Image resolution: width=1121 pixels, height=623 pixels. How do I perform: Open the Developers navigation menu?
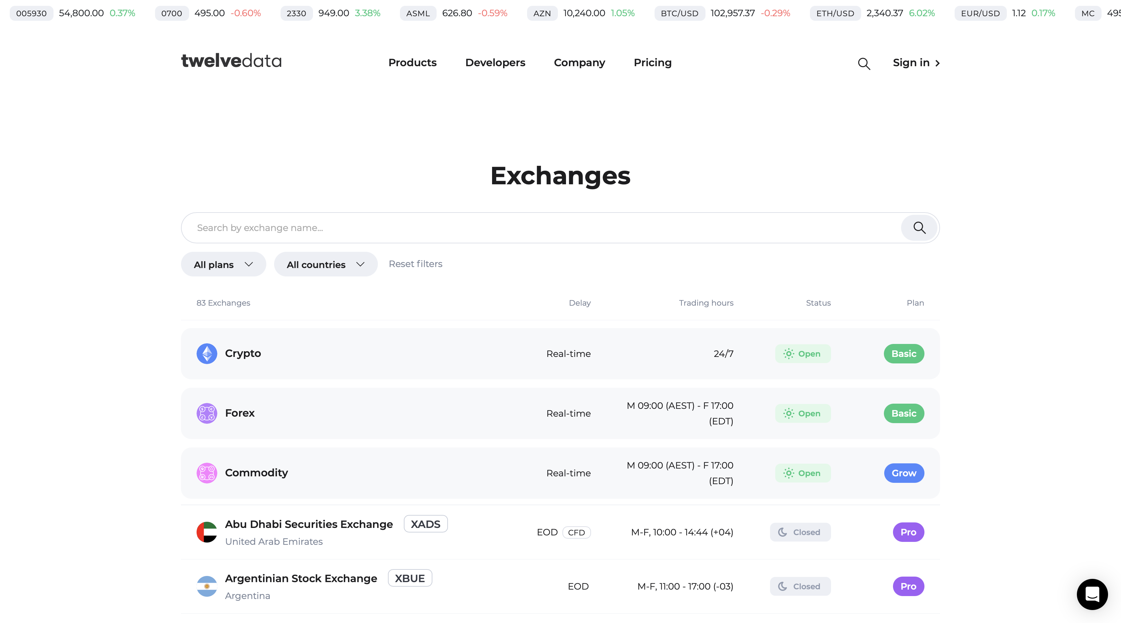[495, 63]
